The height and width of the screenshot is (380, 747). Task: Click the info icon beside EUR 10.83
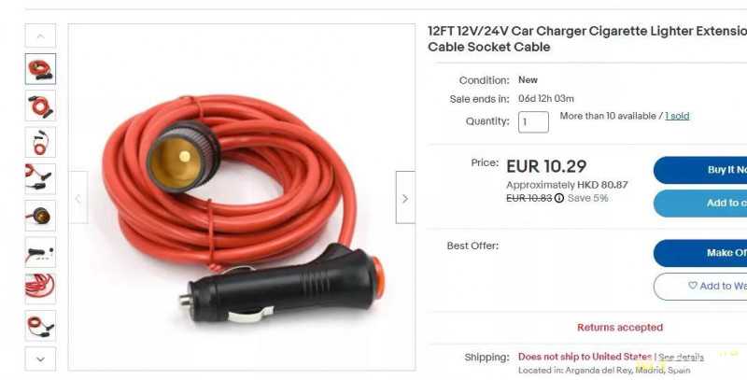pyautogui.click(x=558, y=198)
